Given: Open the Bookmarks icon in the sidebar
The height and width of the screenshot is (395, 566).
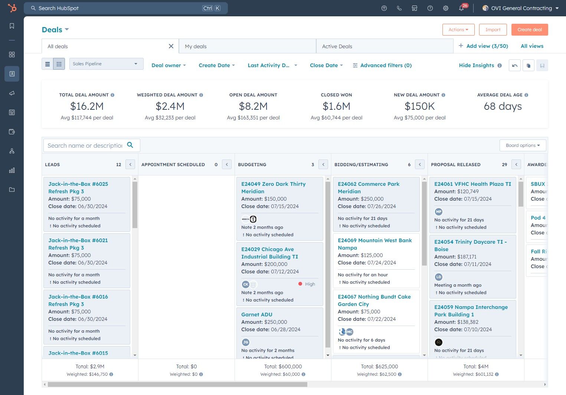Looking at the screenshot, I should pos(12,26).
